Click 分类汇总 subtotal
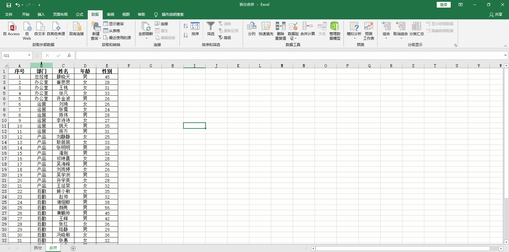 pyautogui.click(x=417, y=29)
